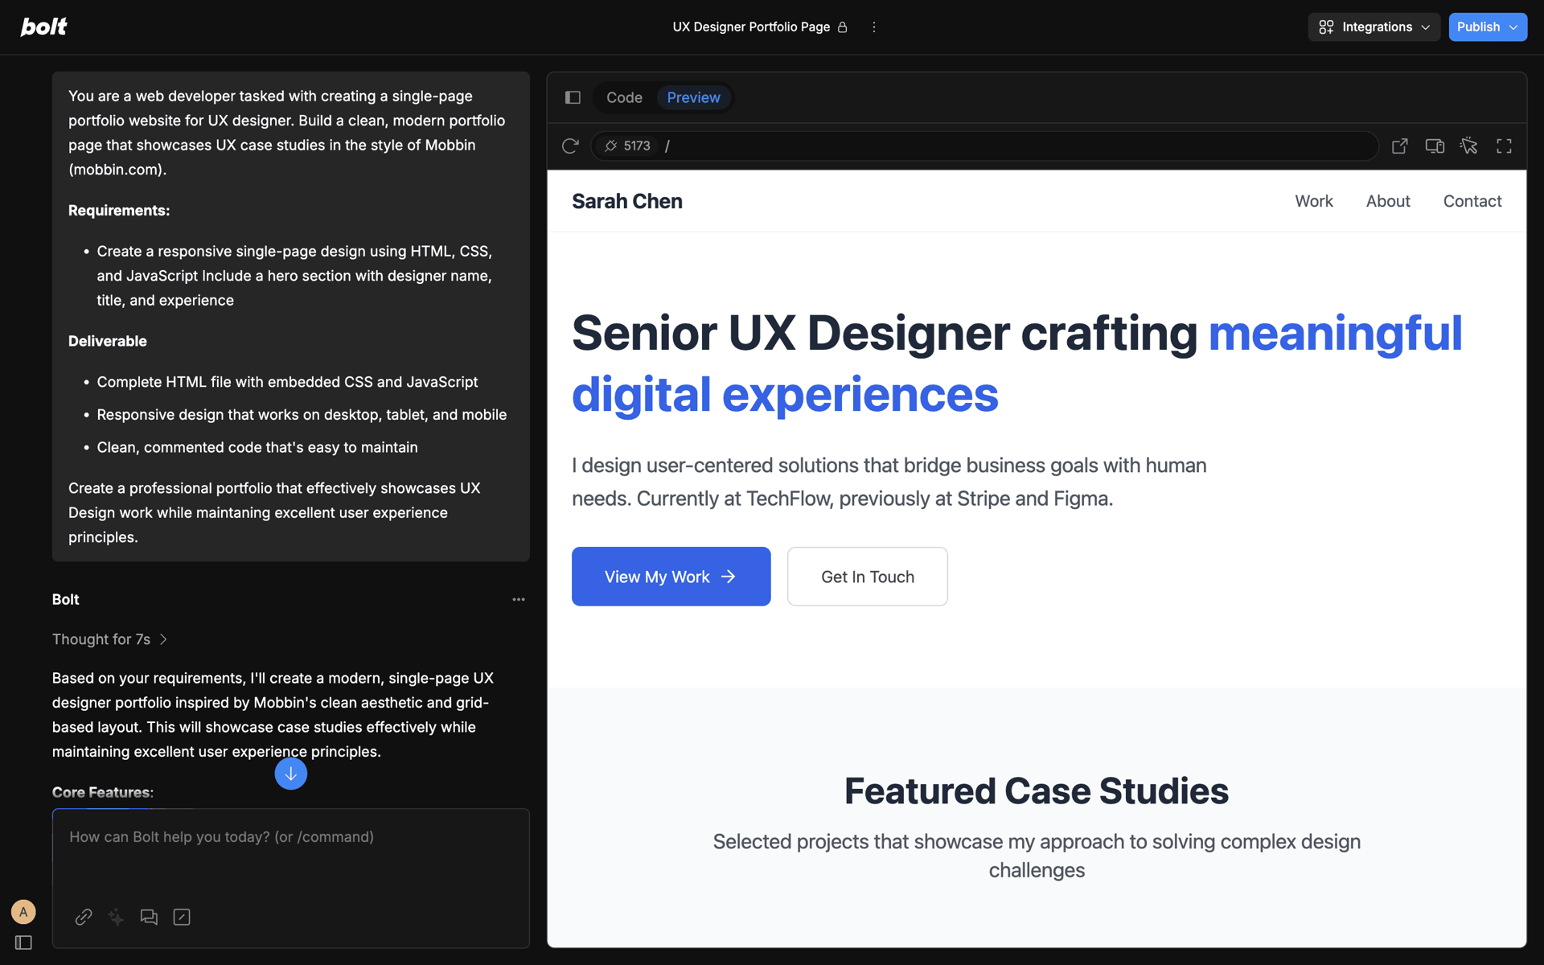Screen dimensions: 1544x965
Task: Click the Deliverable heading in prompt
Action: (x=108, y=341)
